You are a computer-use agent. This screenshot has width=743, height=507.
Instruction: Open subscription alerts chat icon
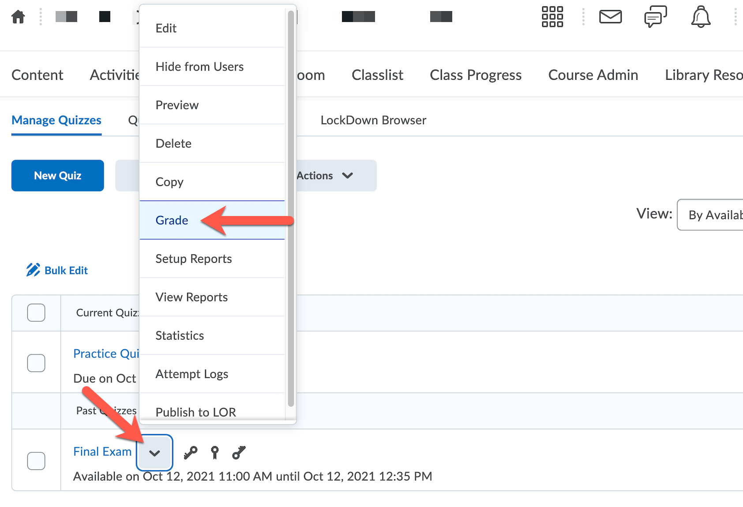click(x=655, y=18)
